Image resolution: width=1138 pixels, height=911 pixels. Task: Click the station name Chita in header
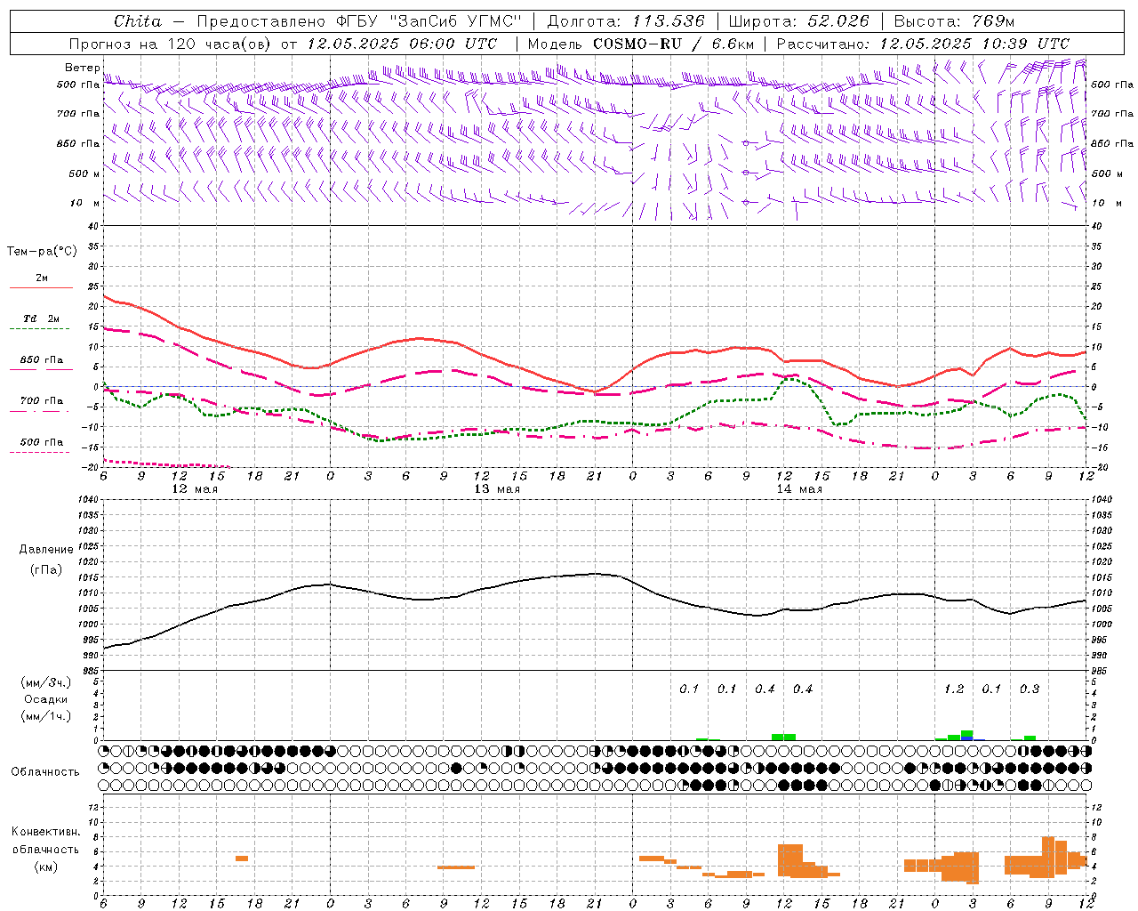point(138,21)
